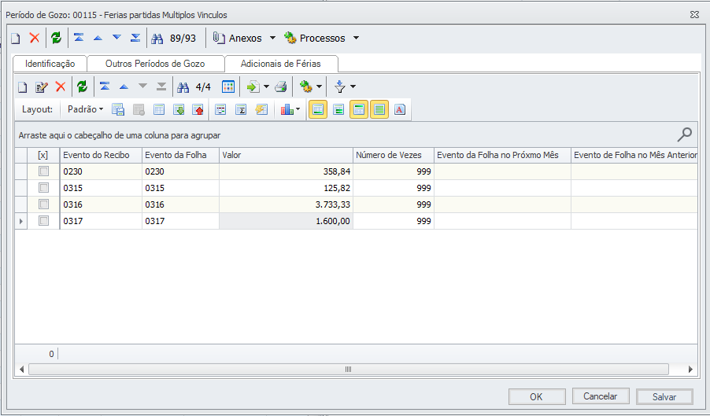The width and height of the screenshot is (710, 416).
Task: Open the column chooser grid icon
Action: pyautogui.click(x=228, y=87)
